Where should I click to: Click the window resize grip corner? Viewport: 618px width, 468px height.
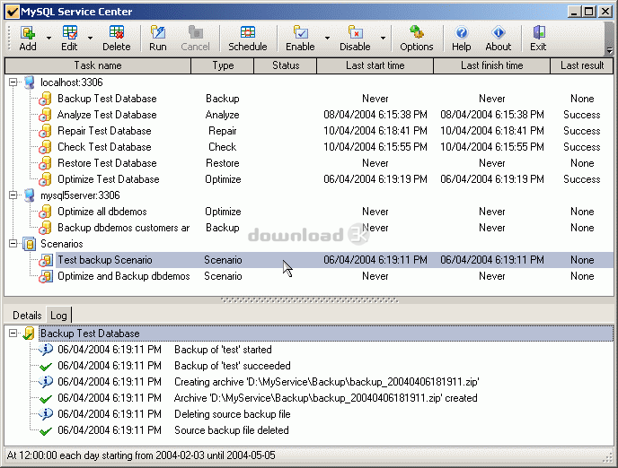[x=608, y=457]
